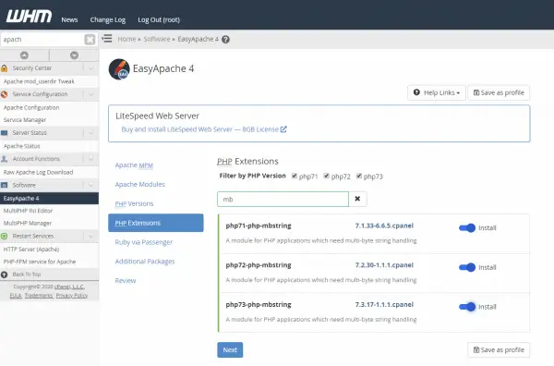Viewport: 554px width, 366px height.
Task: Click the Security Center lock icon
Action: coord(5,67)
